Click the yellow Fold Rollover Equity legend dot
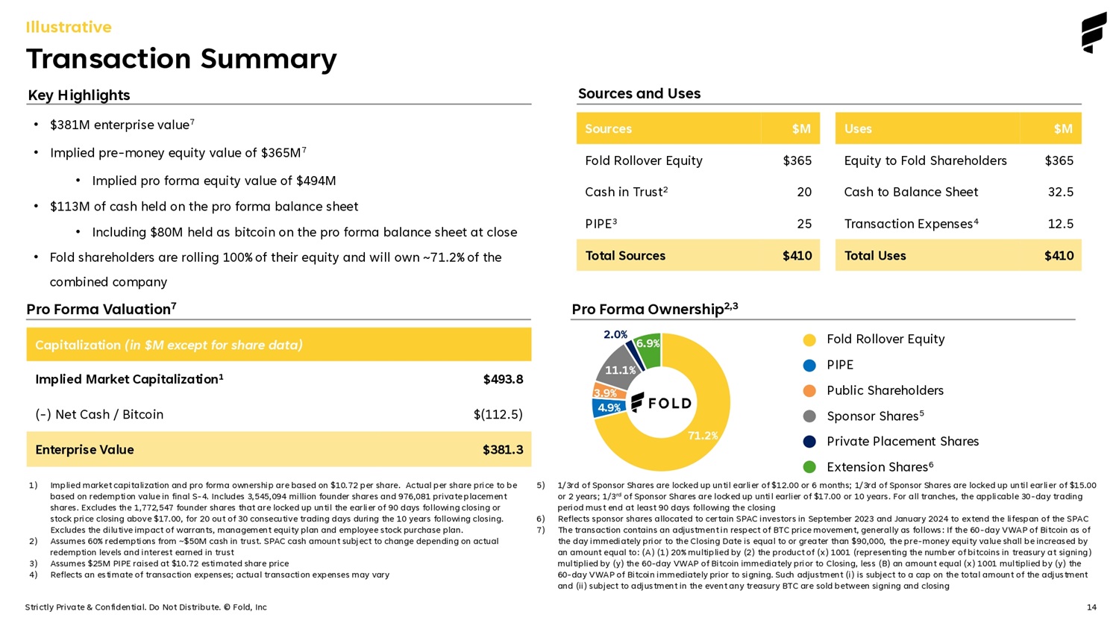This screenshot has height=629, width=1119. pos(809,340)
